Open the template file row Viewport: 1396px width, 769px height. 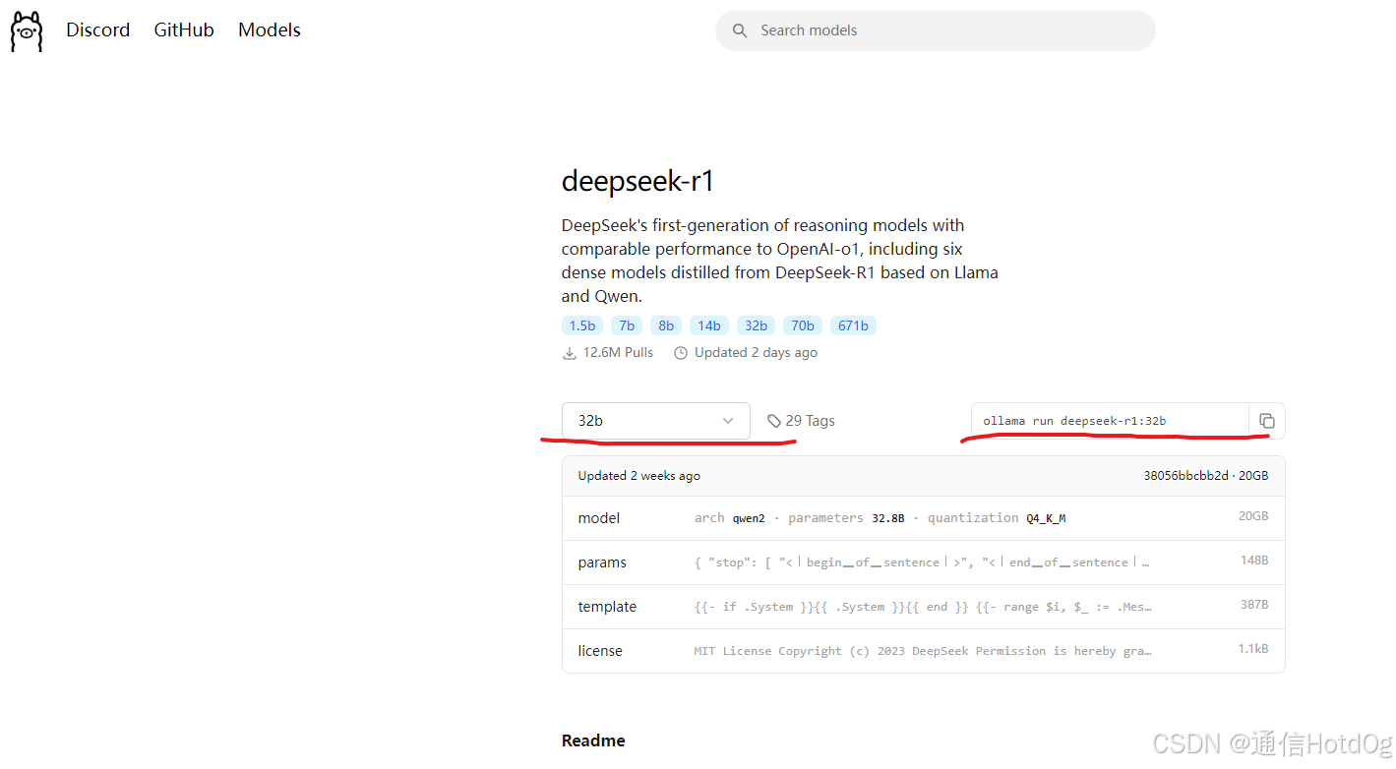[x=923, y=607]
